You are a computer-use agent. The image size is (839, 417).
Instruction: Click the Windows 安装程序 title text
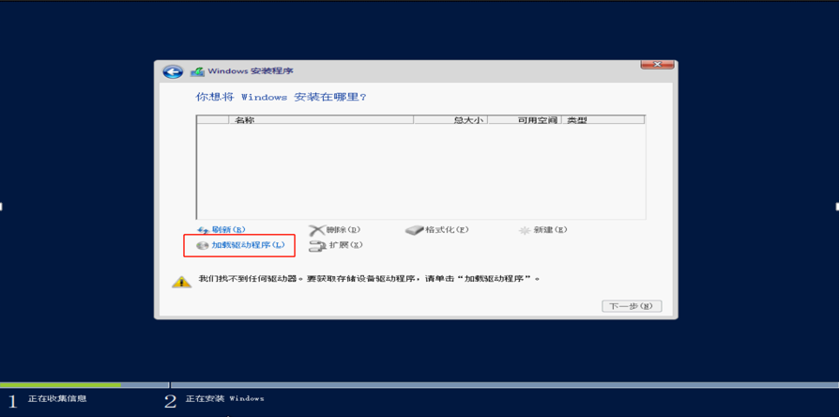[x=251, y=71]
